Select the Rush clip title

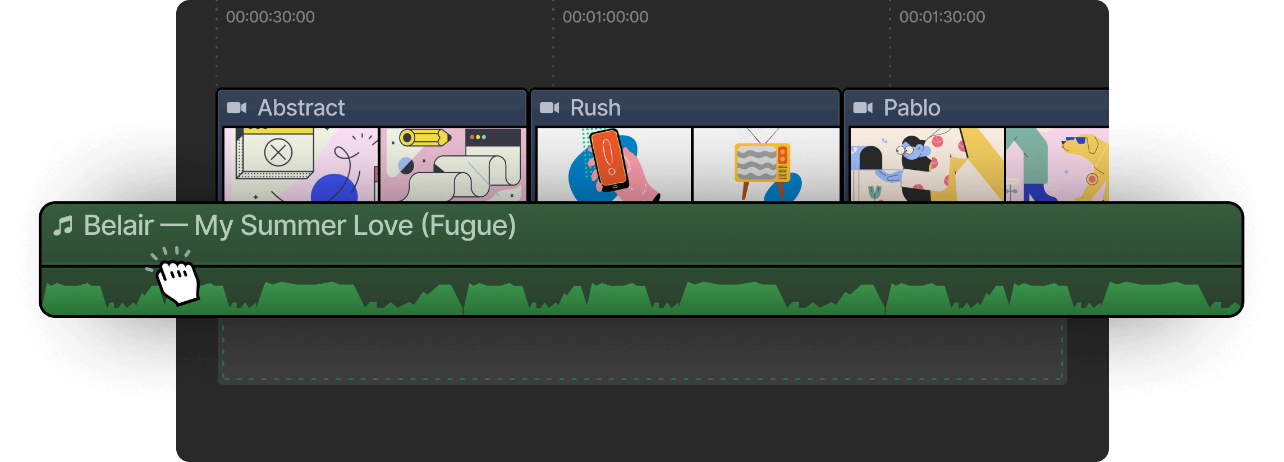point(595,108)
